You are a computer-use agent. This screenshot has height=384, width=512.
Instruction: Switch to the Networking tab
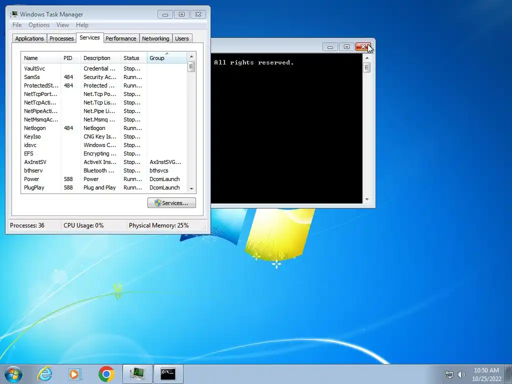pos(156,38)
